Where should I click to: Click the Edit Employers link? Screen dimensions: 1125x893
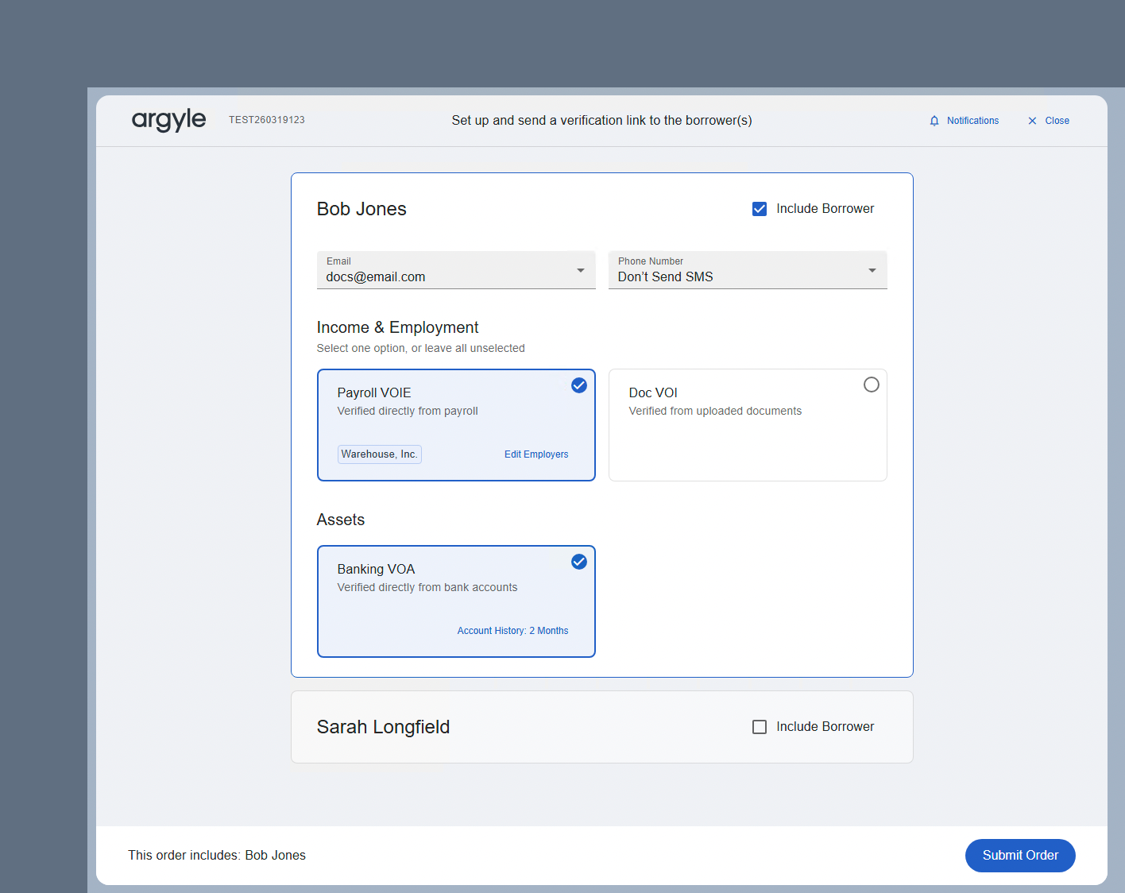pos(536,454)
